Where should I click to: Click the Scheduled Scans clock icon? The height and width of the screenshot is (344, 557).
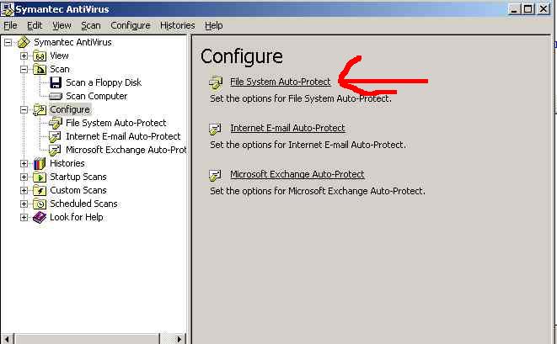click(40, 204)
